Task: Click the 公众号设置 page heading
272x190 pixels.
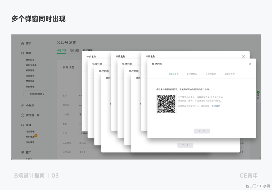Action: [x=66, y=43]
